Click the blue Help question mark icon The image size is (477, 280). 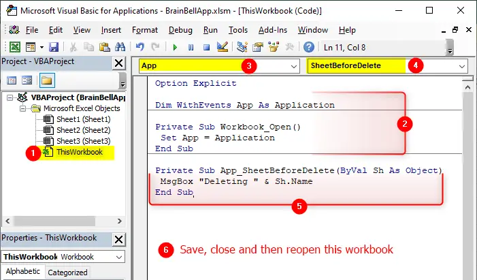point(309,47)
